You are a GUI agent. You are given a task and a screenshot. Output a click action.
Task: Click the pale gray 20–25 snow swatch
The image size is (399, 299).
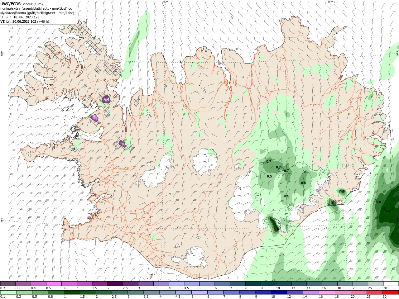(x=375, y=284)
